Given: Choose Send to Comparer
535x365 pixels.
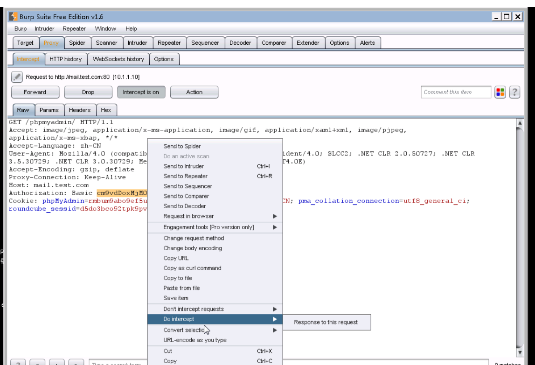Looking at the screenshot, I should point(215,196).
